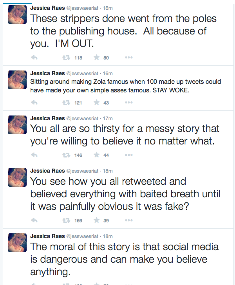Toggle favorite on tweet with 39 stars
235x285 pixels.
point(96,220)
